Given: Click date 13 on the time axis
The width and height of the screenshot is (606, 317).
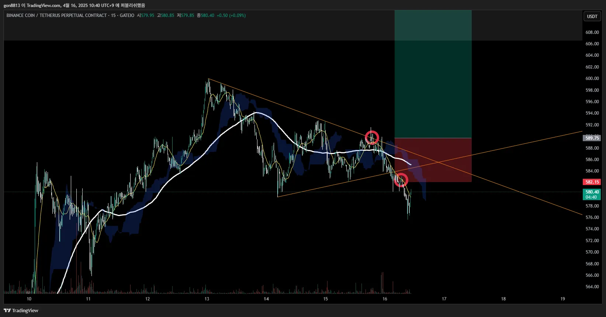Looking at the screenshot, I should tap(207, 299).
